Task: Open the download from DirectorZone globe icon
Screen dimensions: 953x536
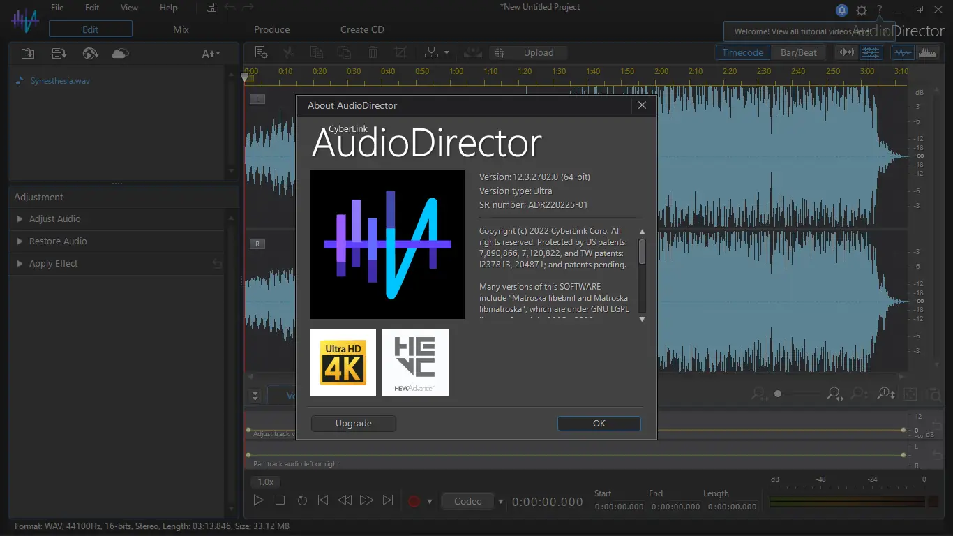Action: coord(89,54)
